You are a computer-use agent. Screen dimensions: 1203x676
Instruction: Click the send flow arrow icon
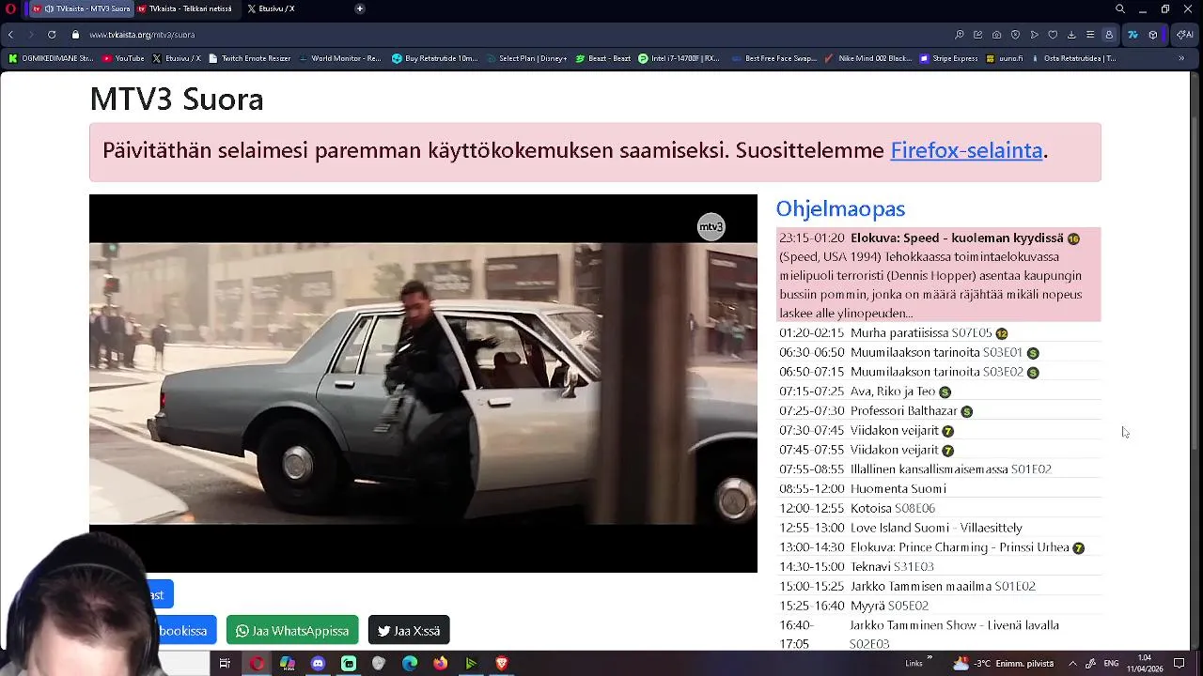[1034, 35]
